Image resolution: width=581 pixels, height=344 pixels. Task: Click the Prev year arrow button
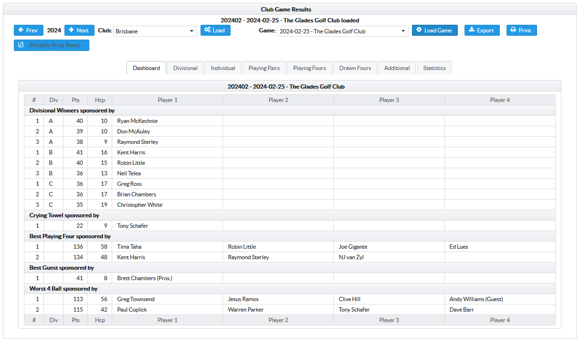point(29,30)
